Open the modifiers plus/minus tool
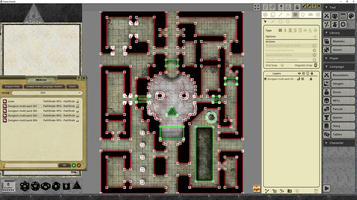Viewport: 357px width, 200px height. 327,24
